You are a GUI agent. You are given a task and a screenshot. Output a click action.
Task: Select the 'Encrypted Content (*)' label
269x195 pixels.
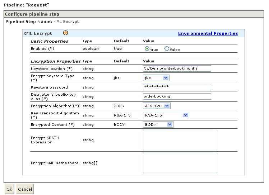[53, 125]
